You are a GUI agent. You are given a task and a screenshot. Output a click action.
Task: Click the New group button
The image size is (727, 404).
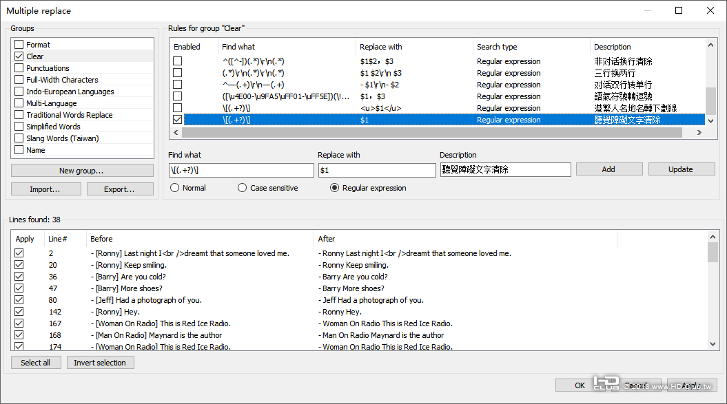(82, 171)
